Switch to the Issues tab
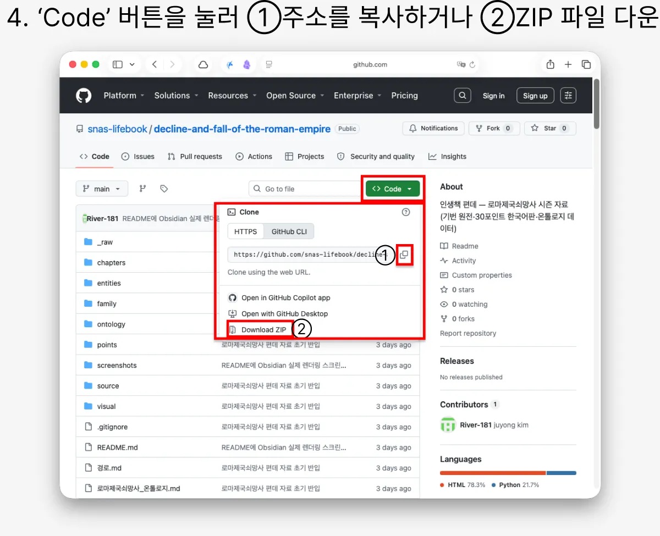 [137, 157]
